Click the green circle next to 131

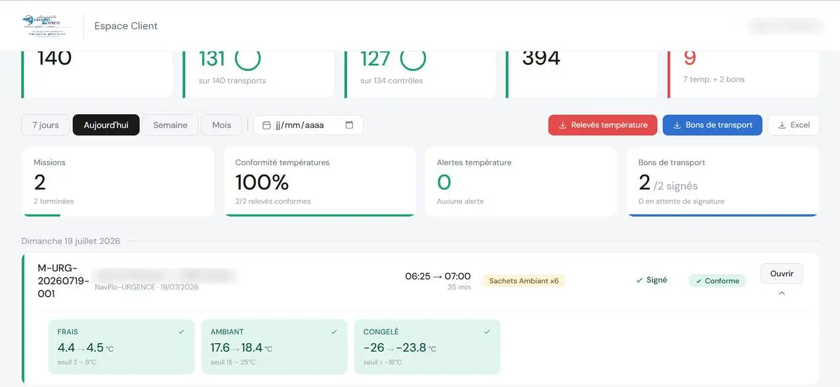tap(247, 58)
